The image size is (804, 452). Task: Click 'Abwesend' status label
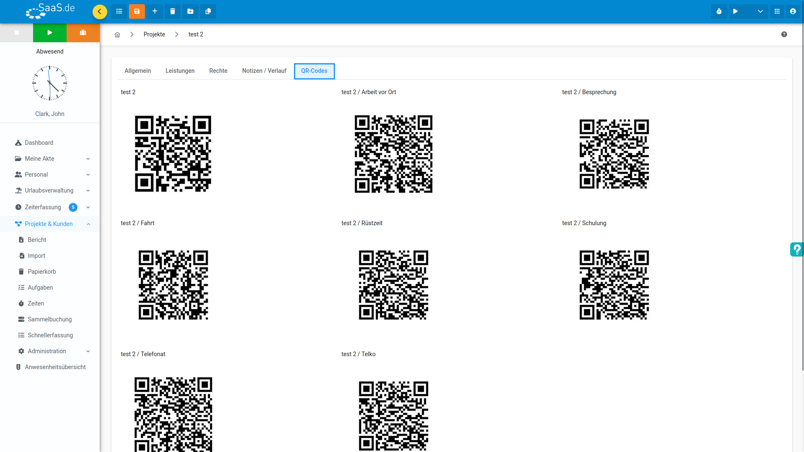(50, 51)
